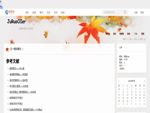Open 首页 link in blog menu
Viewport: 150px width, 113px height.
tap(115, 34)
